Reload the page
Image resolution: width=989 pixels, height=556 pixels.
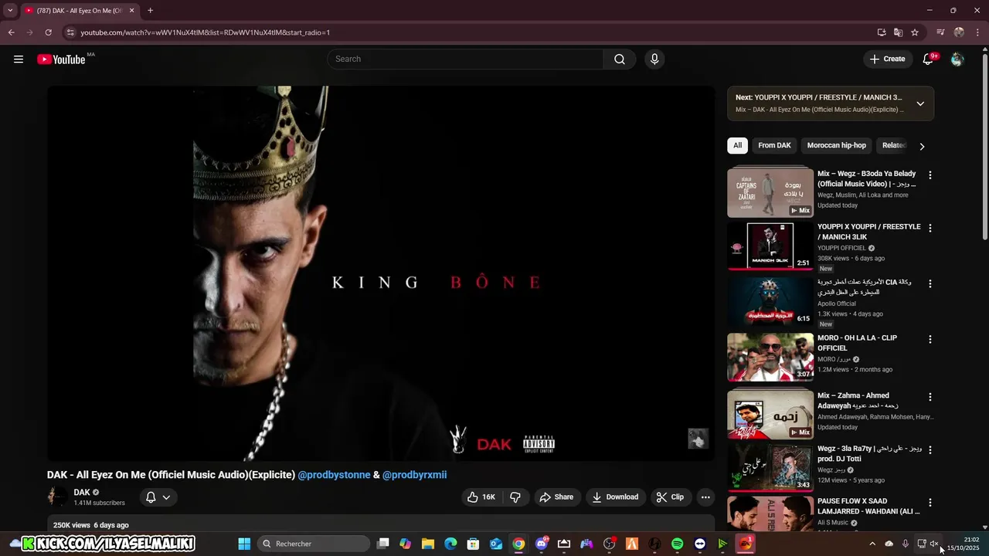click(x=48, y=32)
